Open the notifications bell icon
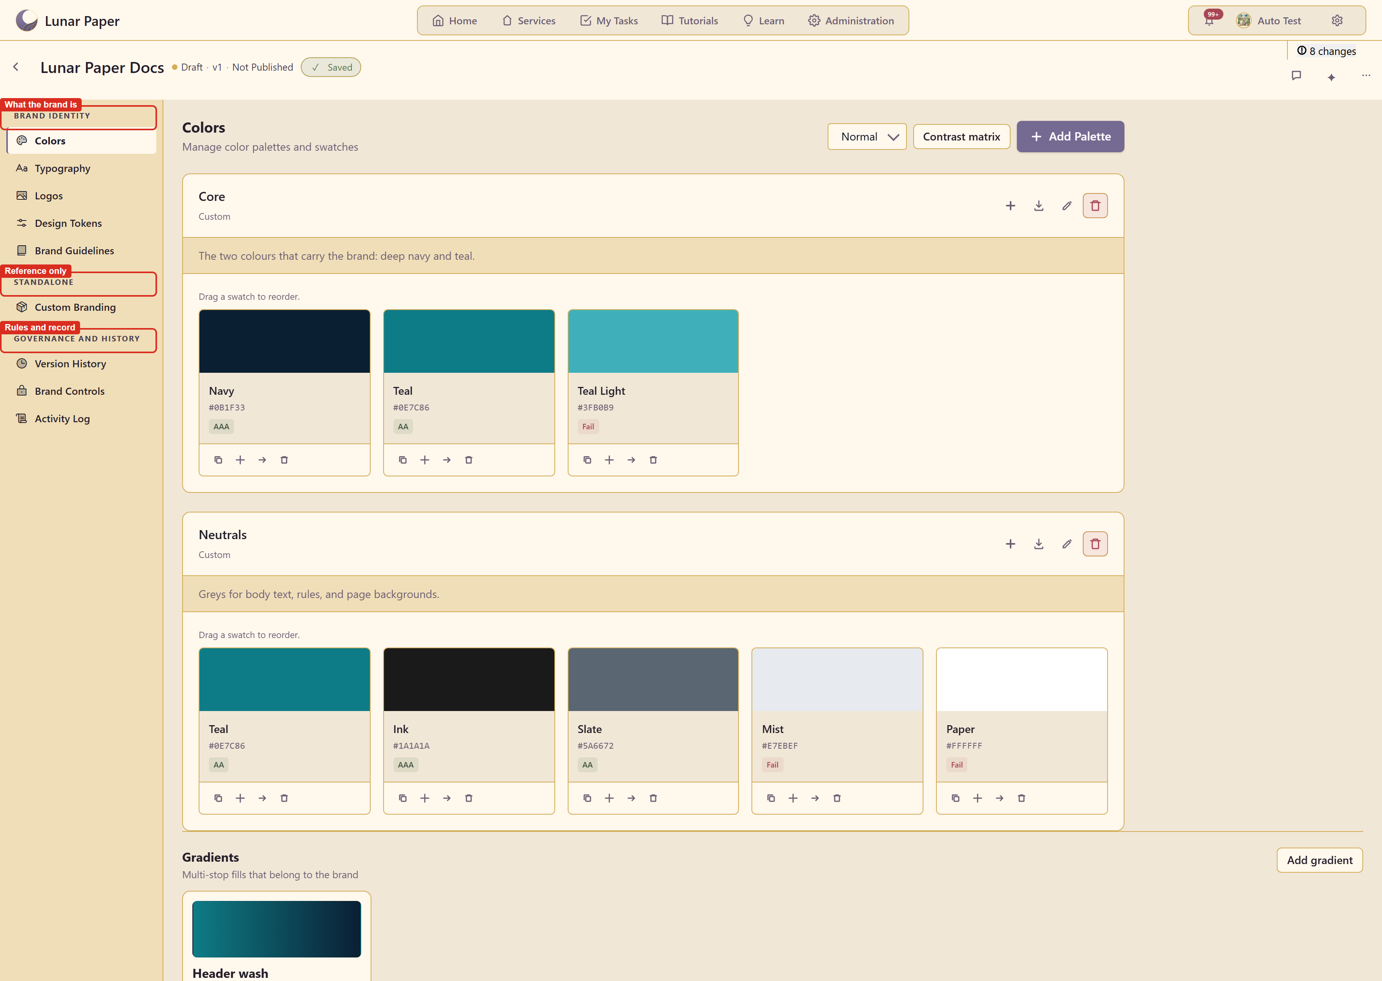This screenshot has width=1382, height=981. coord(1208,20)
